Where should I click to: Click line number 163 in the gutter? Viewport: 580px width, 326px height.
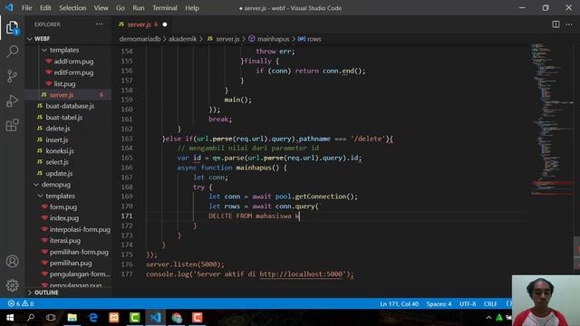127,139
